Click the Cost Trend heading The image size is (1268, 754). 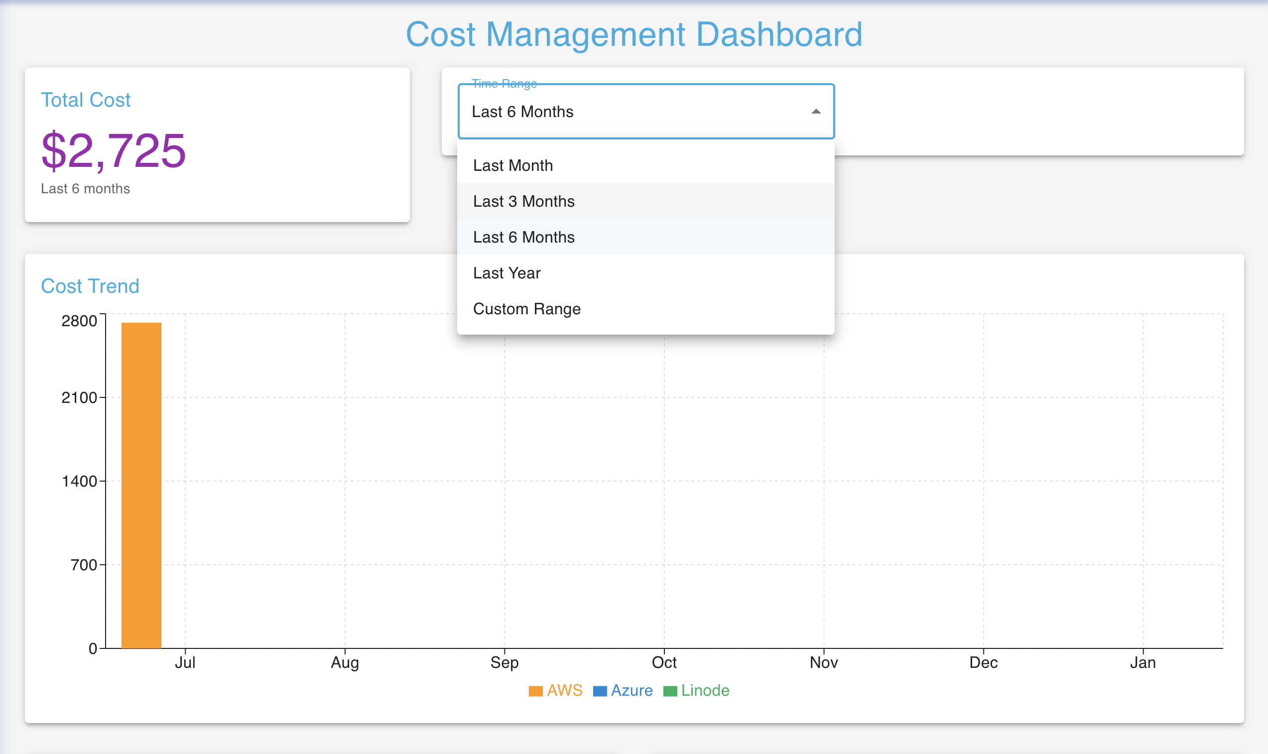click(x=90, y=286)
